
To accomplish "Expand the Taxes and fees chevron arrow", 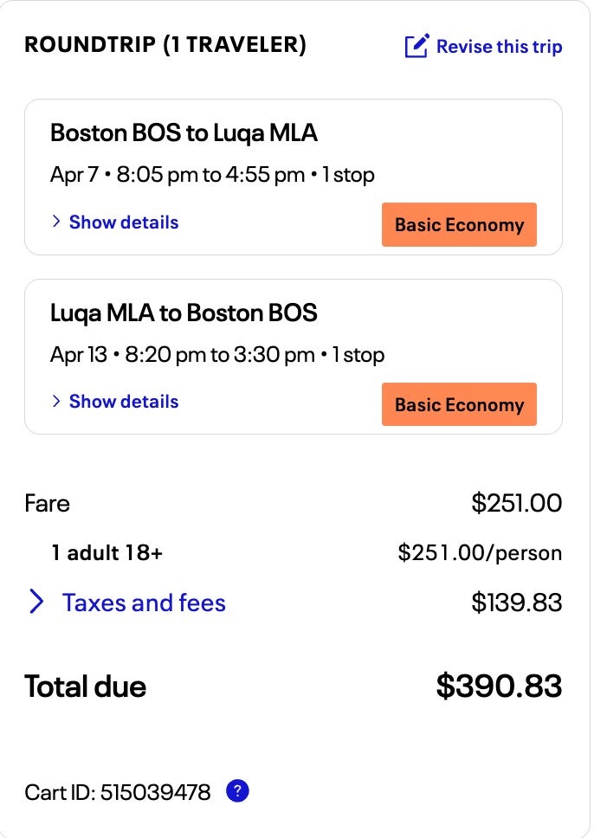I will [36, 602].
